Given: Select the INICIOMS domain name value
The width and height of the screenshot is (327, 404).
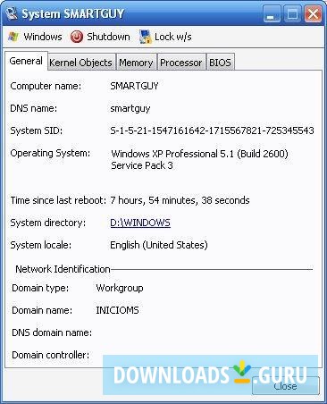Looking at the screenshot, I should point(117,310).
